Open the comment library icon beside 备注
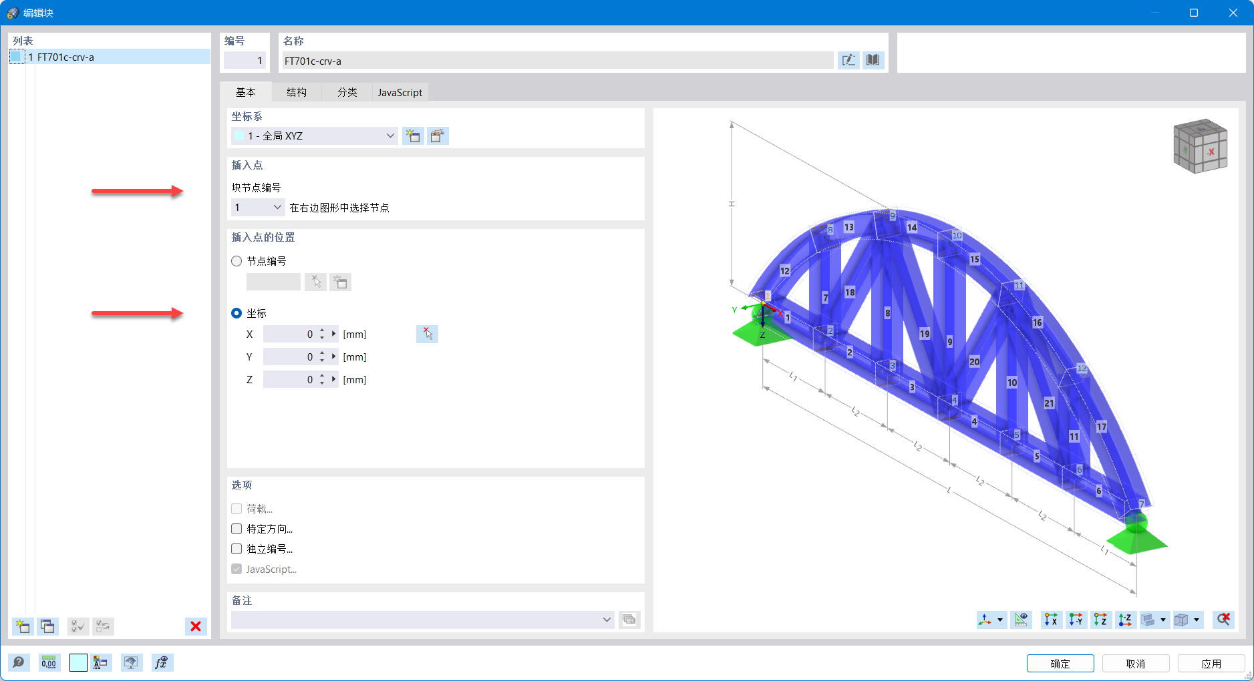This screenshot has width=1254, height=681. 629,620
